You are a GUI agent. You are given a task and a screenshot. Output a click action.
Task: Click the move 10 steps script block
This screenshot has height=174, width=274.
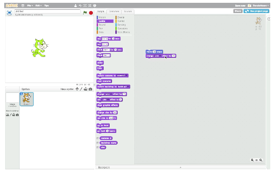154,52
